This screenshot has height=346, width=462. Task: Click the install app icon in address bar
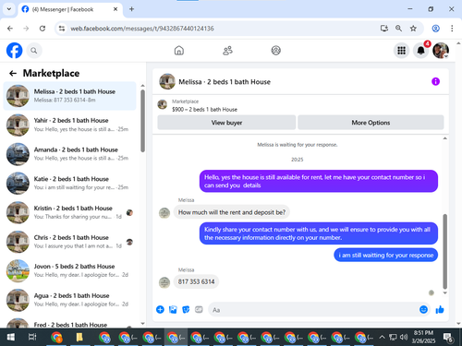tap(383, 29)
